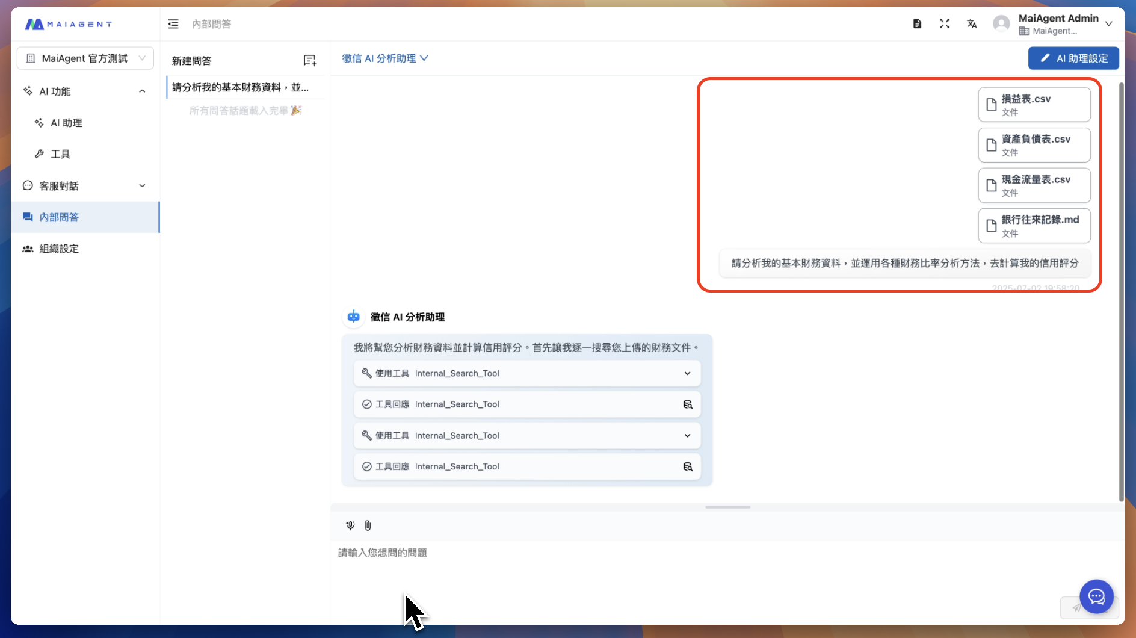Expand the second 使用工具 Internal_Search_Tool row
This screenshot has width=1136, height=638.
(x=527, y=435)
